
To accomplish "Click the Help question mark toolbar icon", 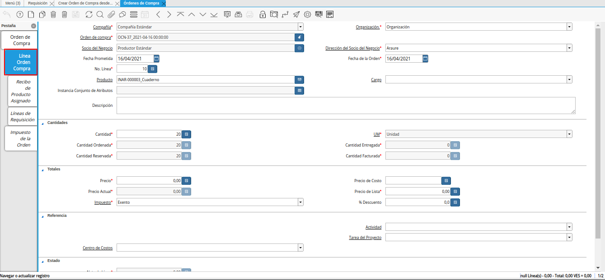I will pos(19,14).
